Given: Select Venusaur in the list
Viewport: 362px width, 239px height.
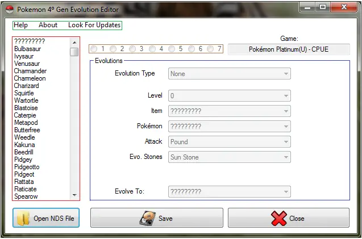Looking at the screenshot, I should 27,64.
